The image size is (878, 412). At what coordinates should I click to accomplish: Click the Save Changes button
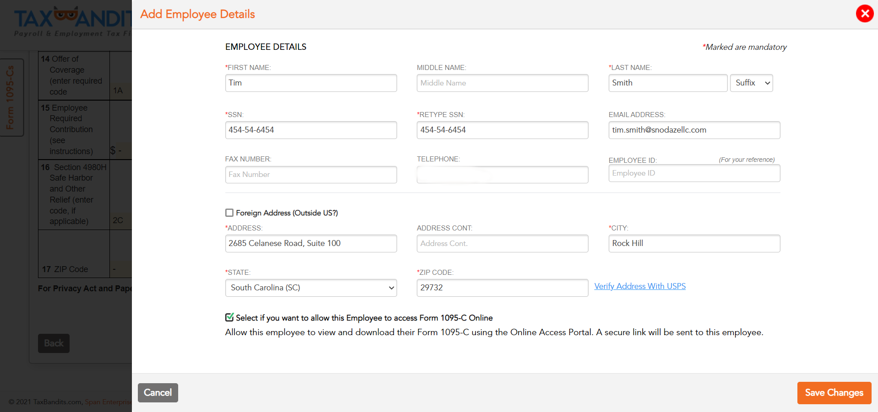pos(834,392)
